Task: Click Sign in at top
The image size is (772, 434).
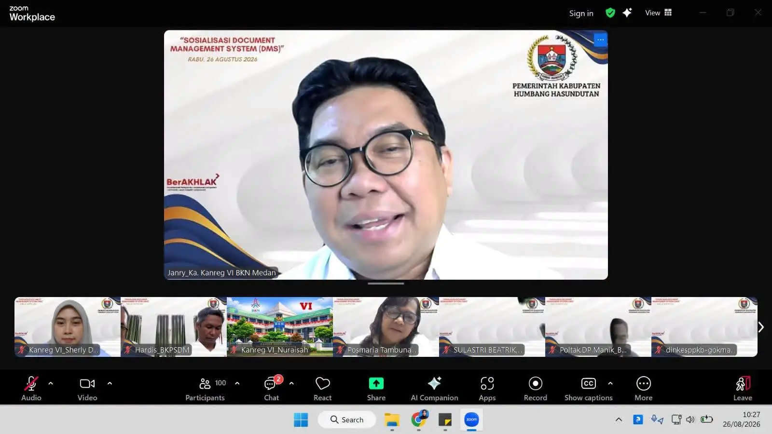Action: coord(581,14)
